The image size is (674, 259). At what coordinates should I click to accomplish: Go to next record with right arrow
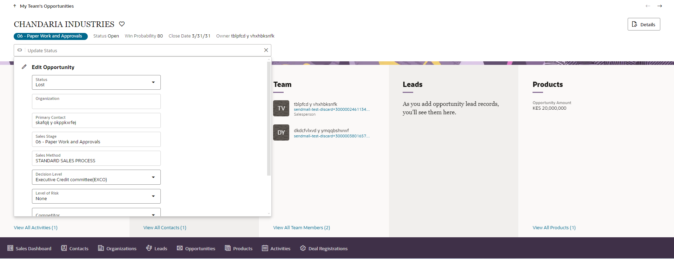click(660, 6)
